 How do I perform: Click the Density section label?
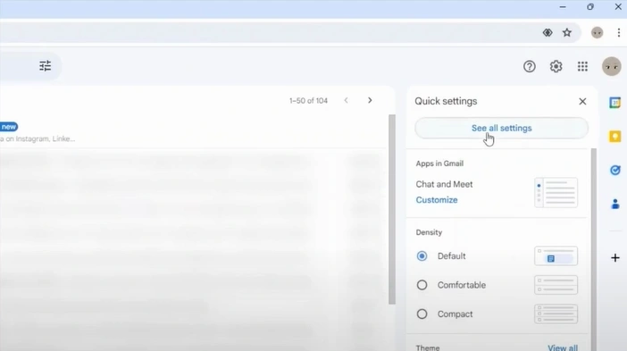(x=429, y=233)
